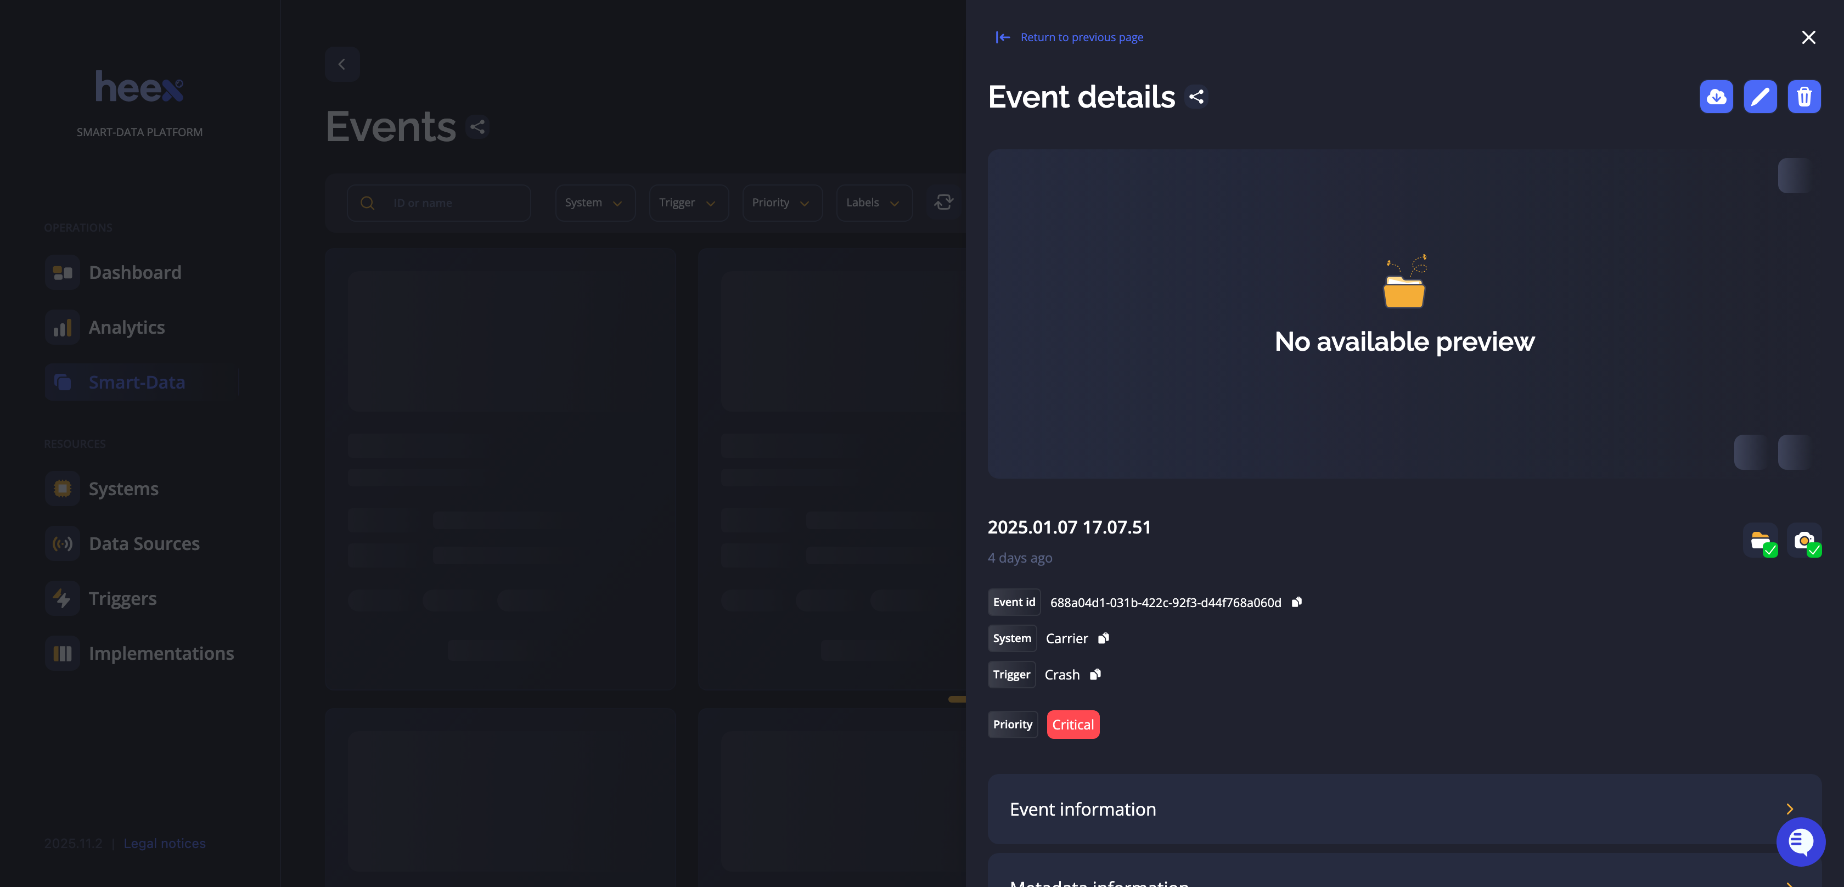The width and height of the screenshot is (1844, 887).
Task: Click Return to previous page link
Action: 1081,37
